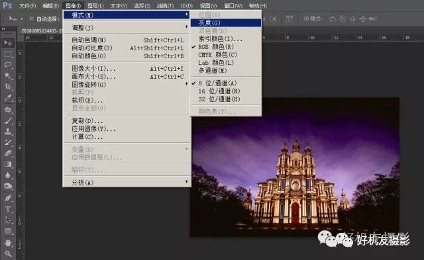
Task: Select the Type tool
Action: pyautogui.click(x=8, y=208)
